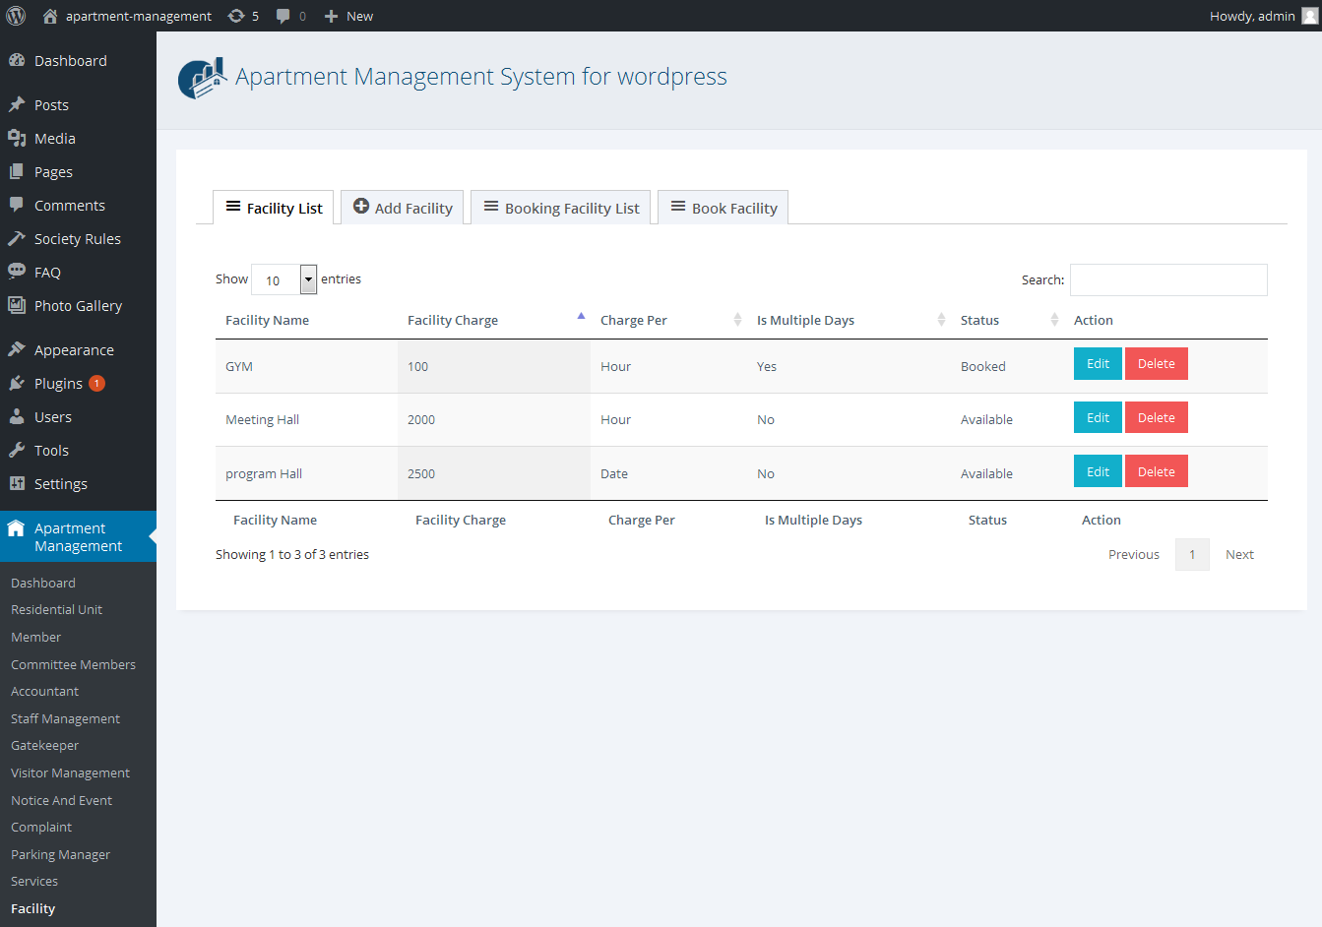Delete the program Hall facility
The height and width of the screenshot is (927, 1322).
(1157, 471)
